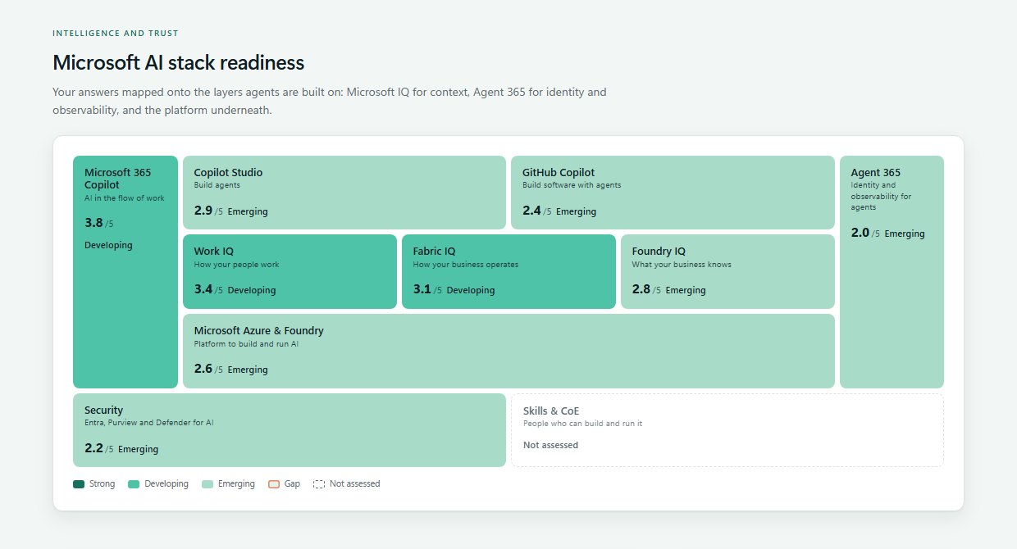Screen dimensions: 1017x549
Task: Click the Emerging legend color swatch
Action: [x=208, y=484]
